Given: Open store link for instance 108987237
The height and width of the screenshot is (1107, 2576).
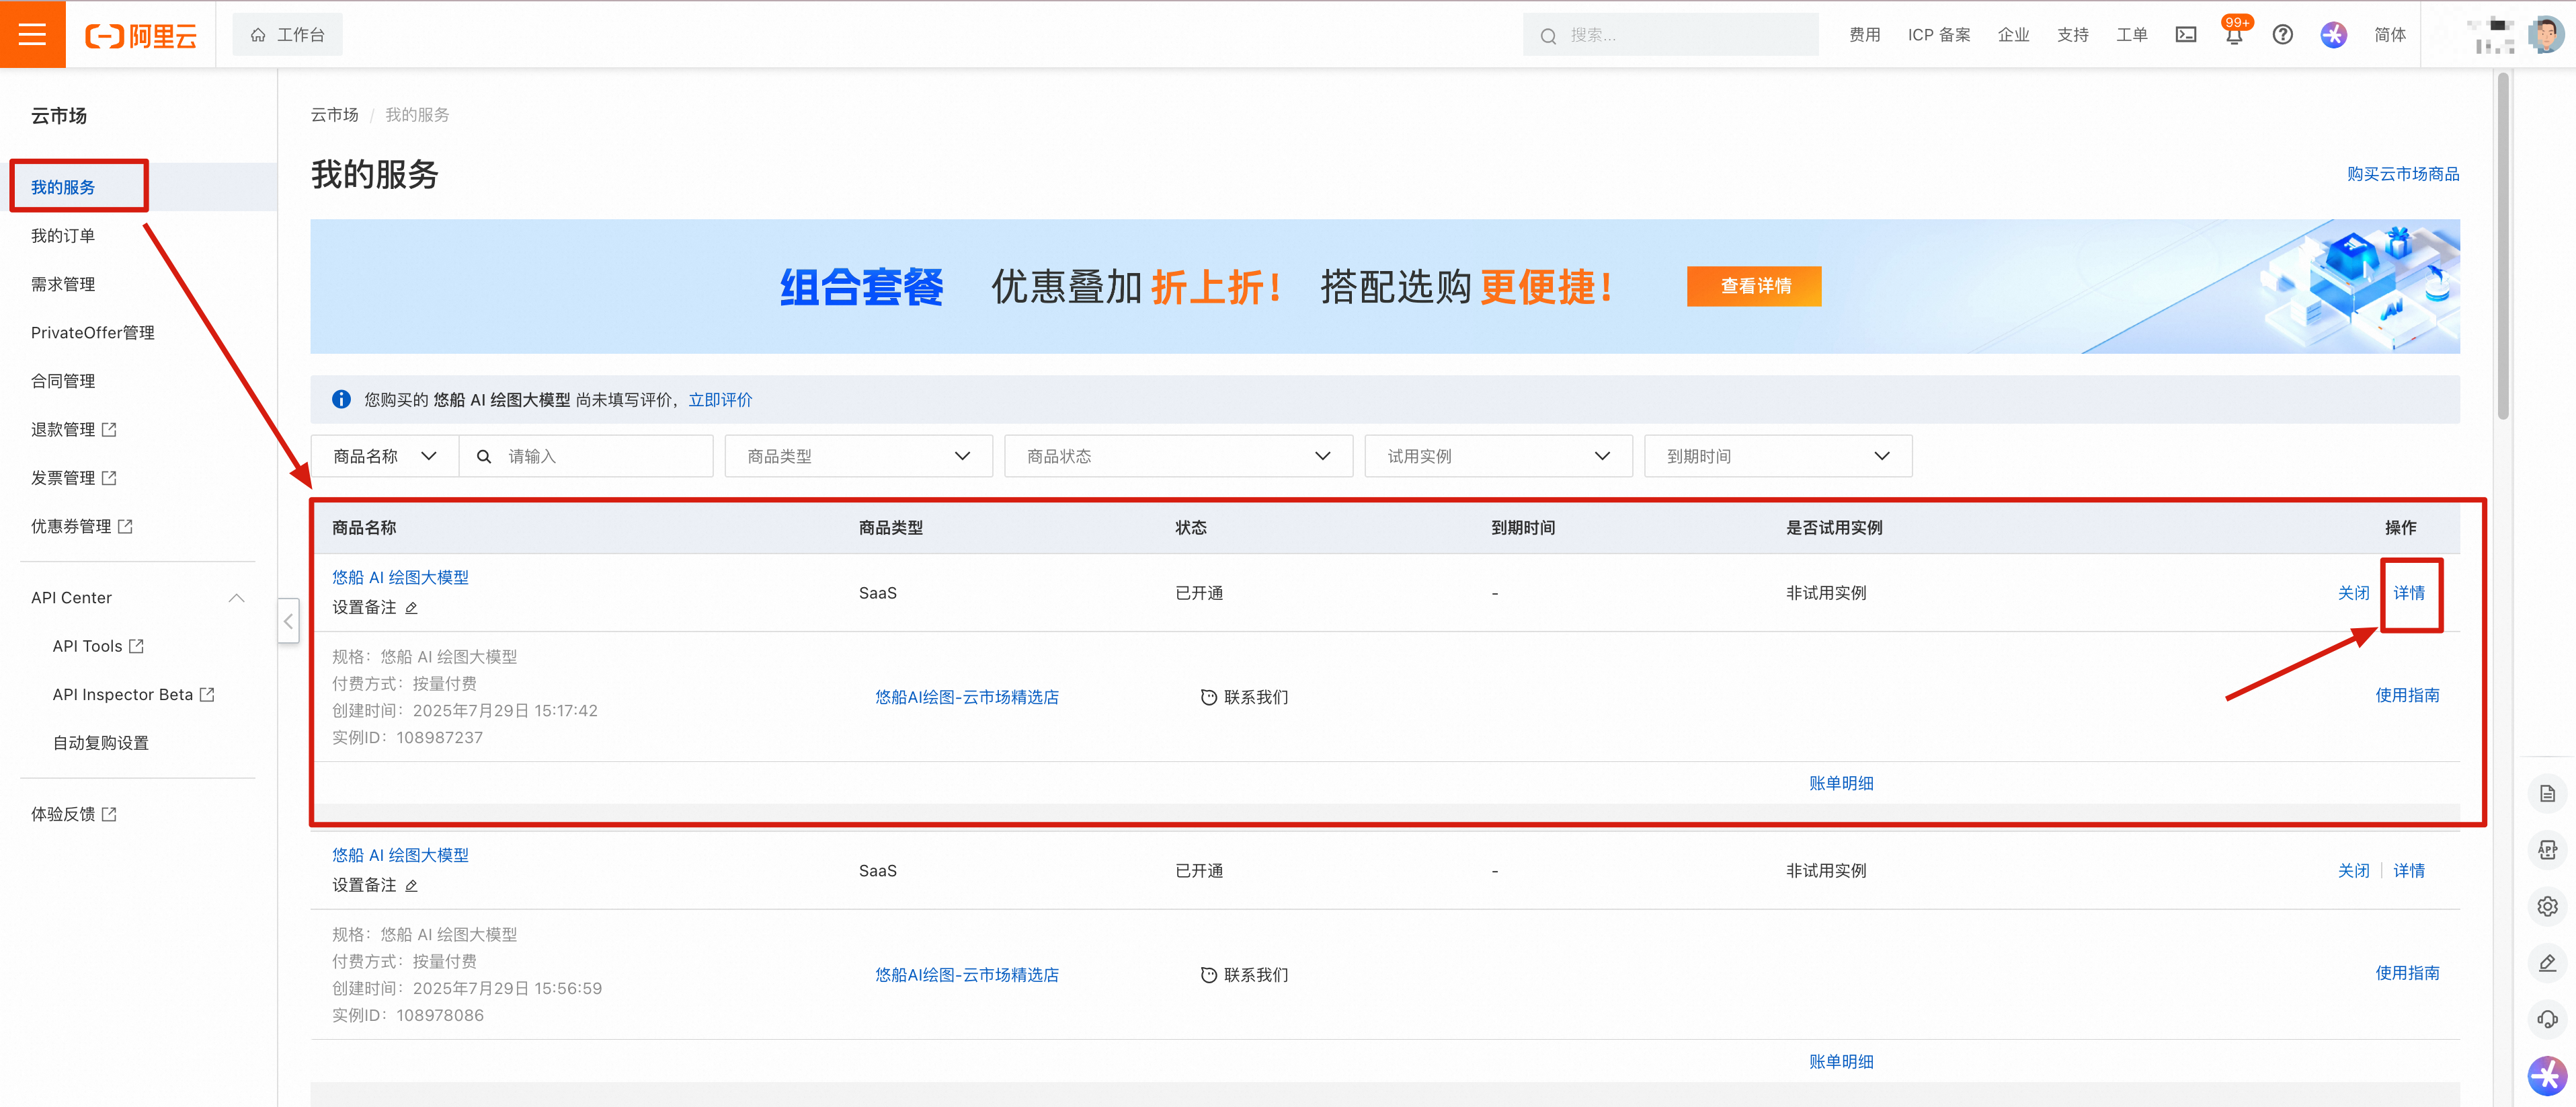Looking at the screenshot, I should [x=966, y=697].
